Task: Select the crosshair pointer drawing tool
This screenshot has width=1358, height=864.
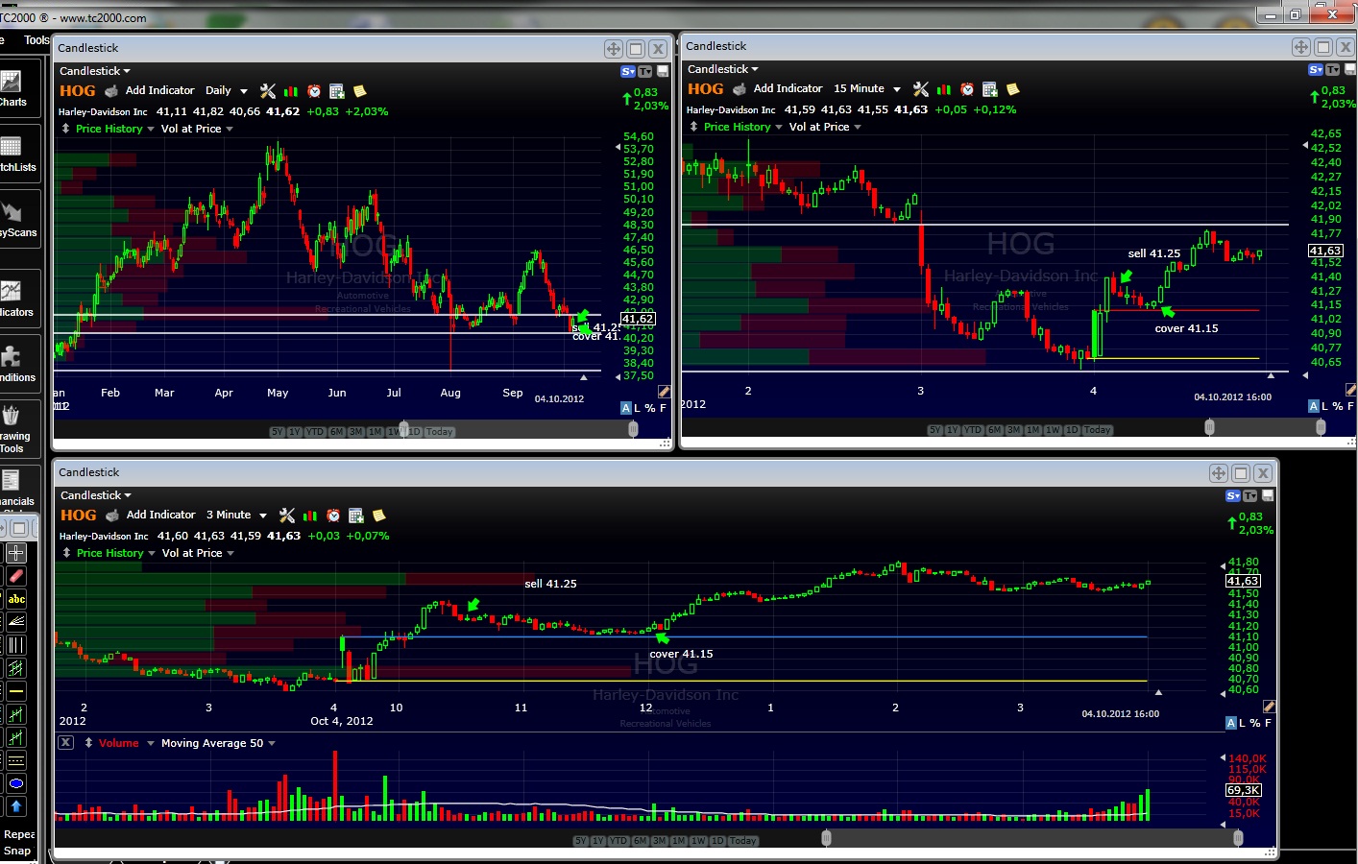Action: pyautogui.click(x=16, y=553)
